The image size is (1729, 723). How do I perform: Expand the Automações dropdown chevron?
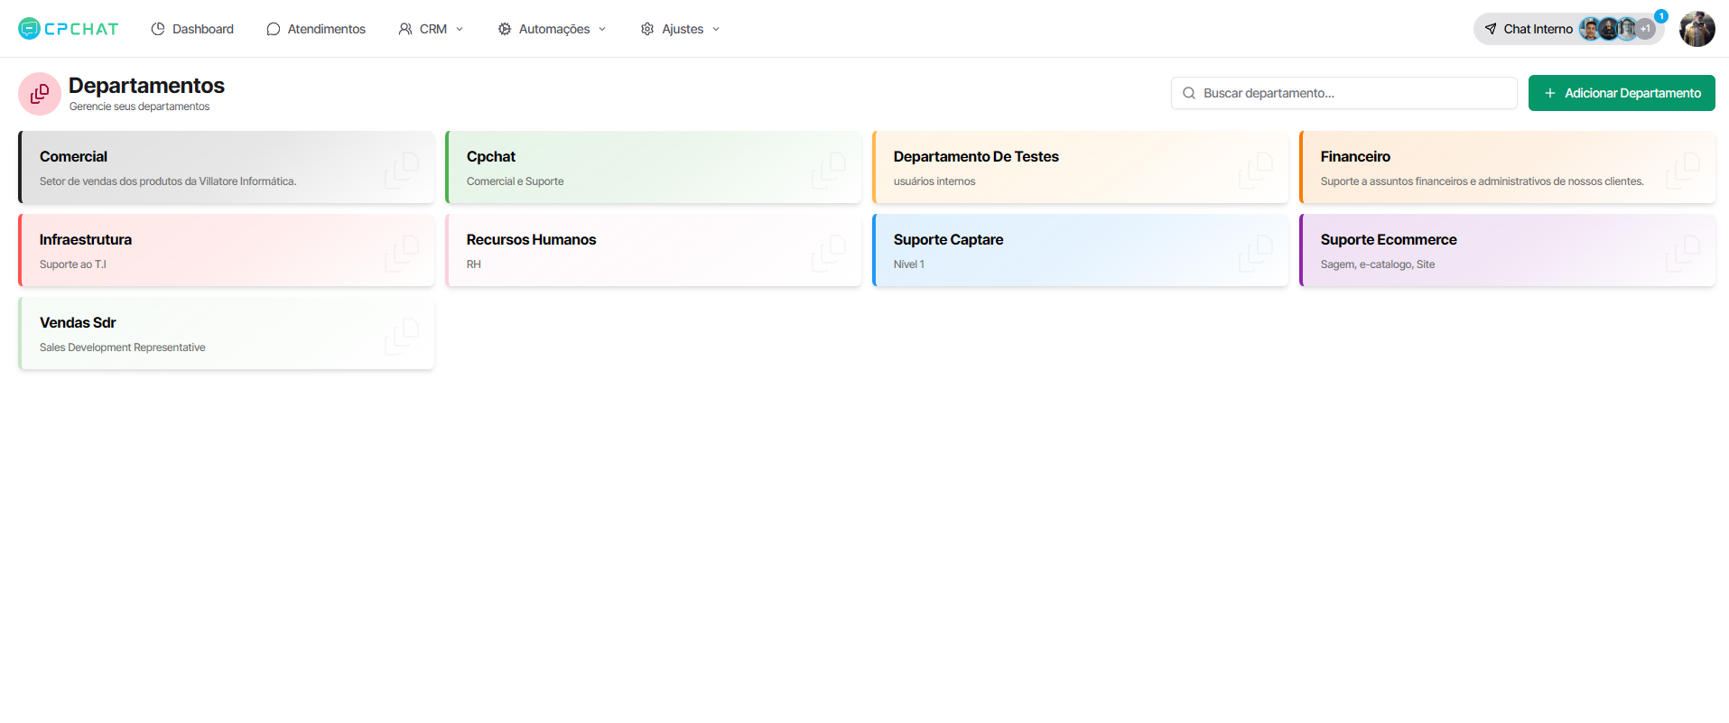(x=602, y=29)
